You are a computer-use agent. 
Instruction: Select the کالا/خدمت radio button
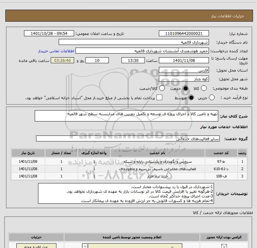162,88
